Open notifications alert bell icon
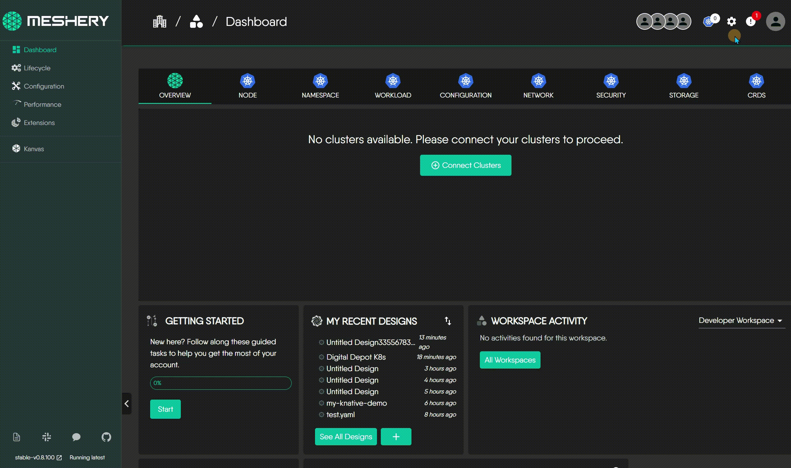This screenshot has height=468, width=791. pyautogui.click(x=750, y=22)
